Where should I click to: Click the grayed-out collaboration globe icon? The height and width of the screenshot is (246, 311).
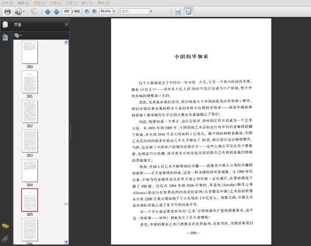[34, 11]
